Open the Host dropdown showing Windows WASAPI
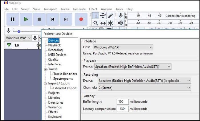 tap(123, 47)
